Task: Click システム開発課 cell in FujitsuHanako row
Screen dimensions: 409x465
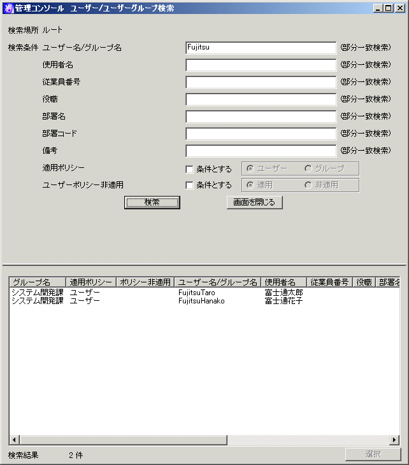Action: [x=38, y=301]
